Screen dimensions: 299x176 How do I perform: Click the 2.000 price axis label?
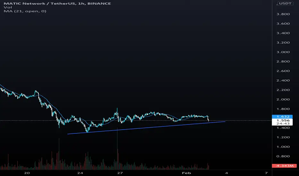[x=283, y=99]
